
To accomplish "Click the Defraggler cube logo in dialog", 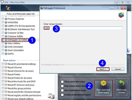I will pos(121,15).
